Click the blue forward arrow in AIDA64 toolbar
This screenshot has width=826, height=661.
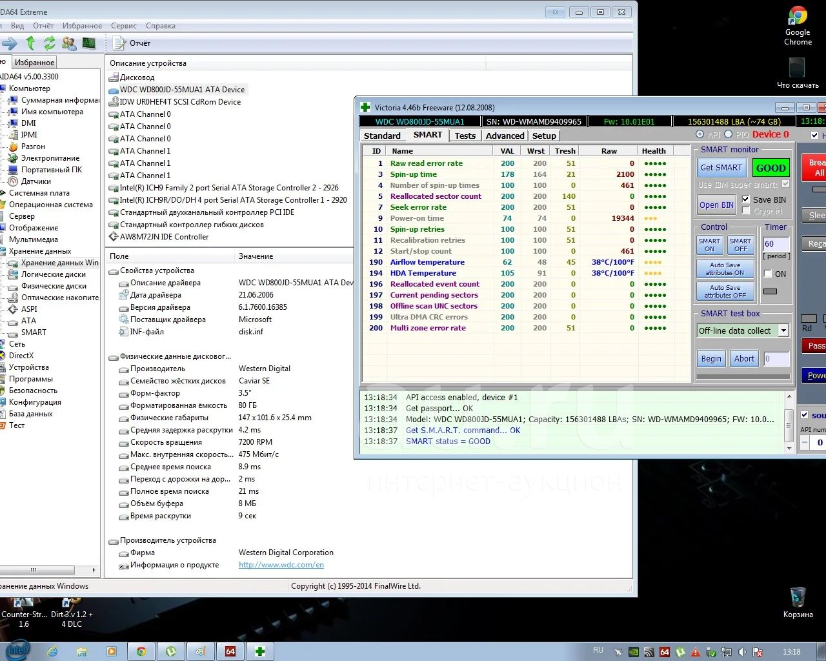click(9, 43)
